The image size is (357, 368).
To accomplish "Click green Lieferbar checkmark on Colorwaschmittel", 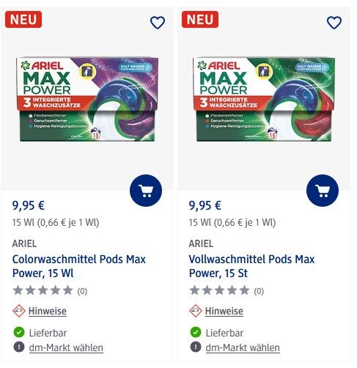I will click(19, 332).
